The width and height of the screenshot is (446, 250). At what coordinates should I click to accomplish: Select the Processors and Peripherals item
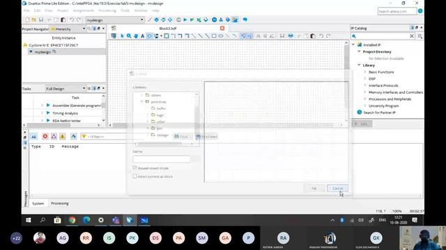[x=390, y=99]
